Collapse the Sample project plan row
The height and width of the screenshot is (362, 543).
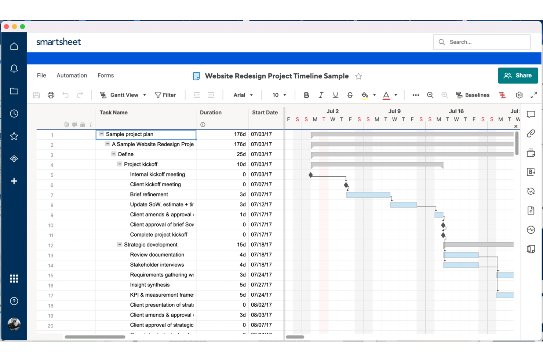(x=102, y=134)
